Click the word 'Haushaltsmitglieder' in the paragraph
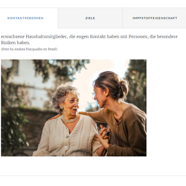 [46, 36]
